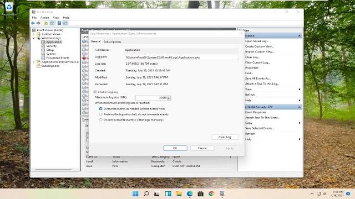Viewport: 355px width, 199px height.
Task: Click Cancel in Log Properties
Action: 202,148
